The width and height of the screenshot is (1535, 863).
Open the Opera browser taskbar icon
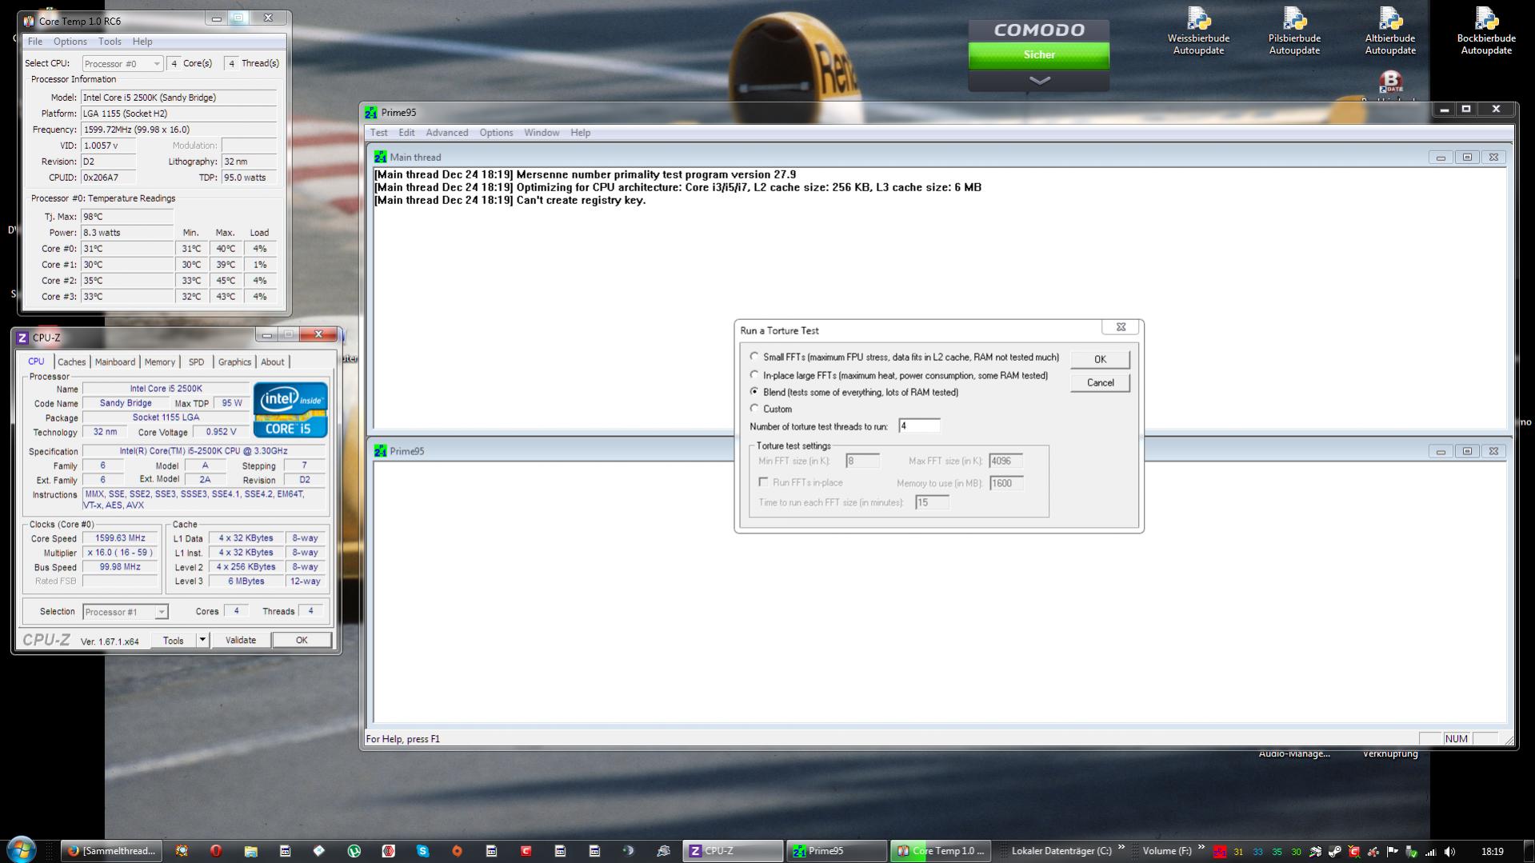click(x=216, y=851)
